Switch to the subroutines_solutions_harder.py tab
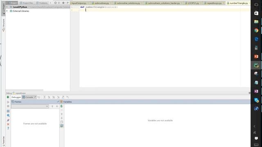The width and height of the screenshot is (262, 147). coord(163,3)
